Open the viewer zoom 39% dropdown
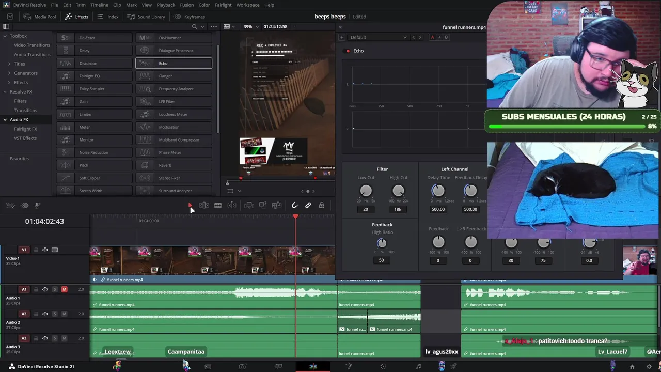 (x=251, y=27)
